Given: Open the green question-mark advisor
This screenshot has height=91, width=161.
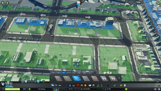Looking at the screenshot, I should [x=44, y=81].
